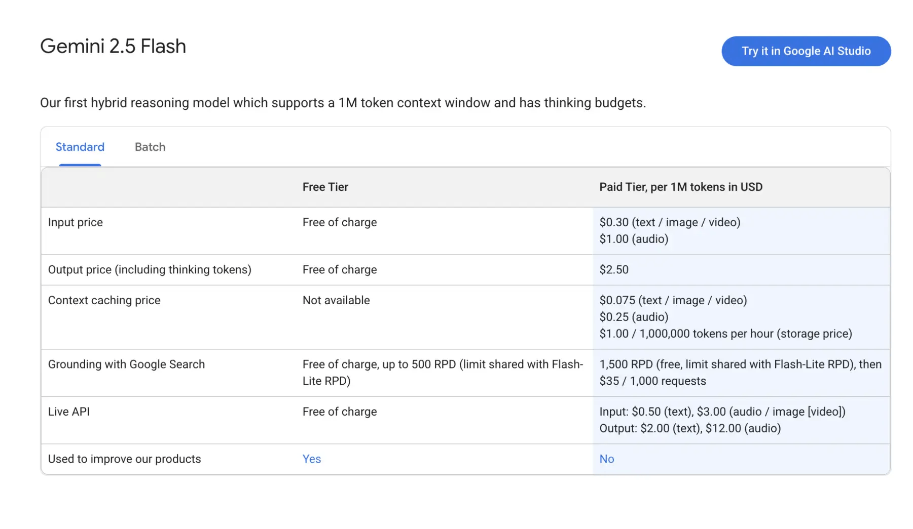Select the Output price row label
Image resolution: width=913 pixels, height=529 pixels.
tap(150, 269)
